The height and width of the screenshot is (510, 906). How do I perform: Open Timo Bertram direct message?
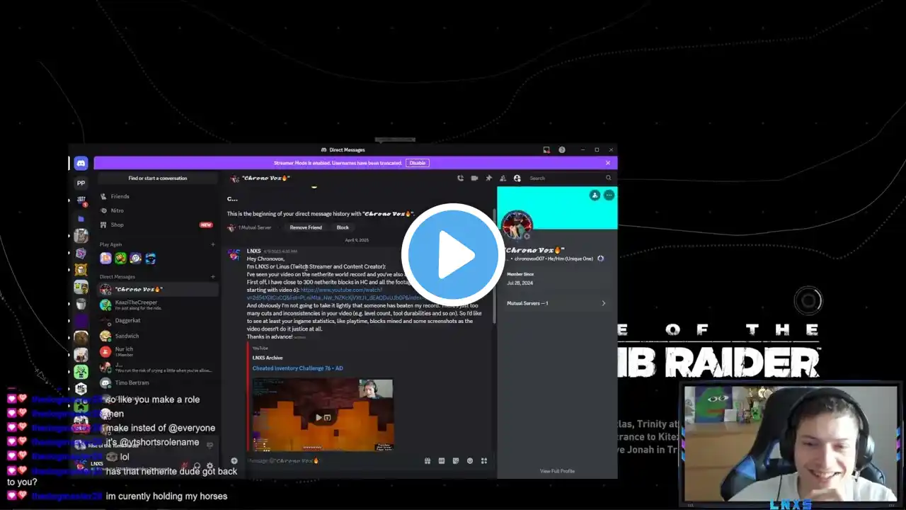(158, 382)
